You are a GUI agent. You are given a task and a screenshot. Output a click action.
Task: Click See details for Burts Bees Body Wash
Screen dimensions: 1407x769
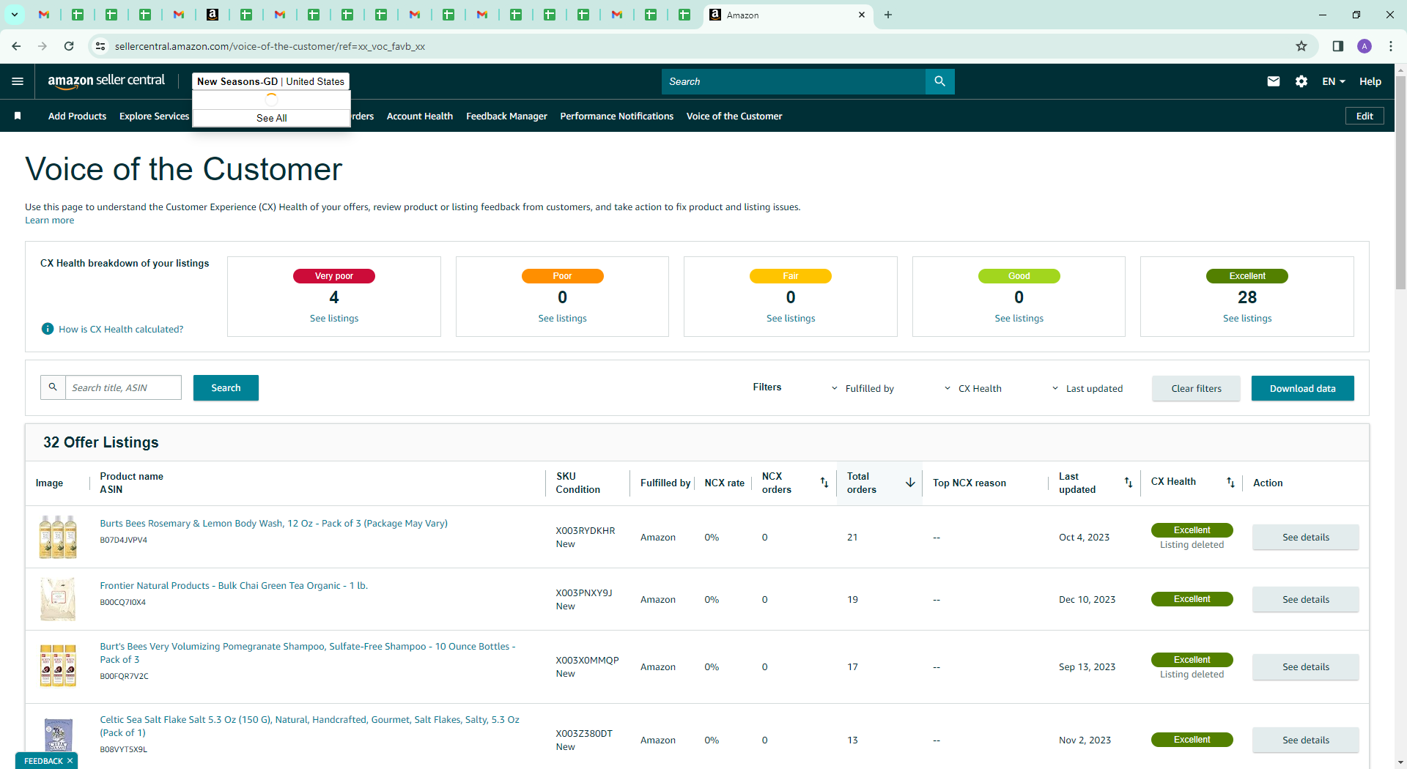(x=1305, y=537)
